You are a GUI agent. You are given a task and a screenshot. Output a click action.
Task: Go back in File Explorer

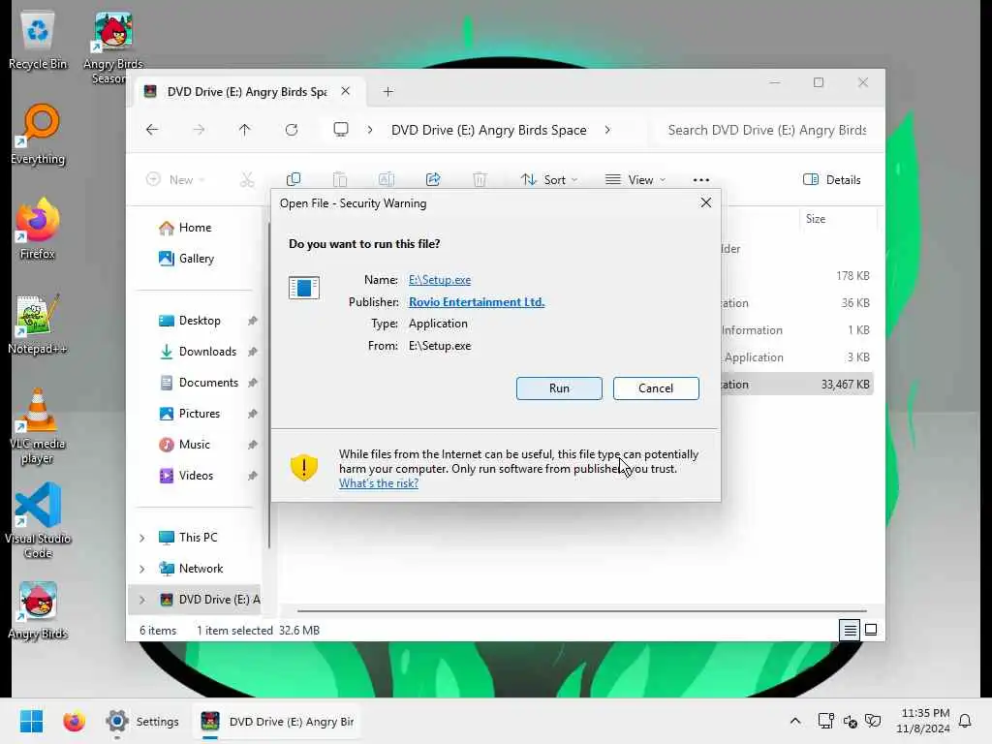152,130
